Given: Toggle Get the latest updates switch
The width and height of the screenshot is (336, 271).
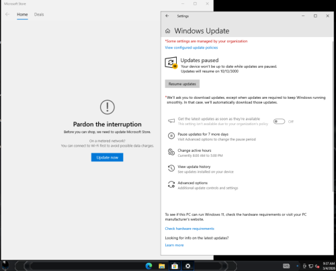Looking at the screenshot, I should 279,122.
